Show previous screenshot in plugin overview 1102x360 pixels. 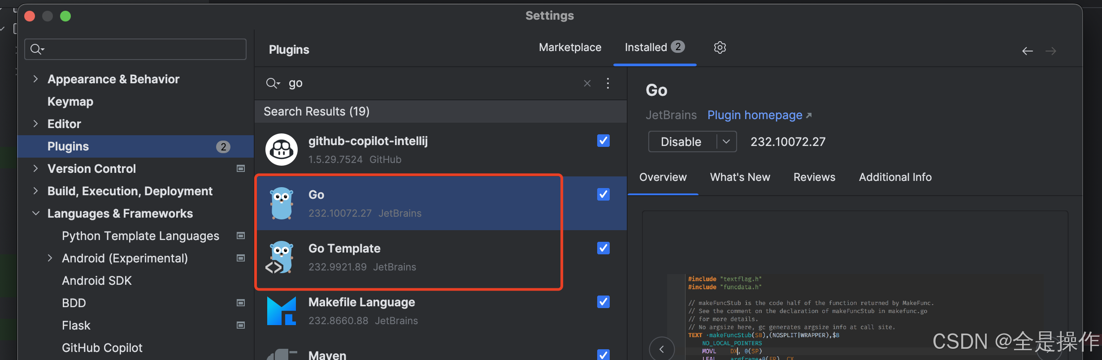[x=662, y=349]
